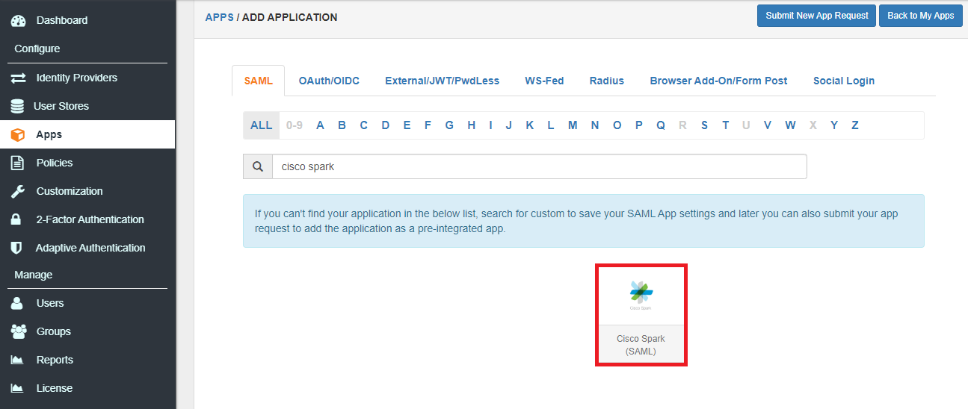This screenshot has width=968, height=409.
Task: Click the Reports chart icon
Action: click(x=17, y=360)
